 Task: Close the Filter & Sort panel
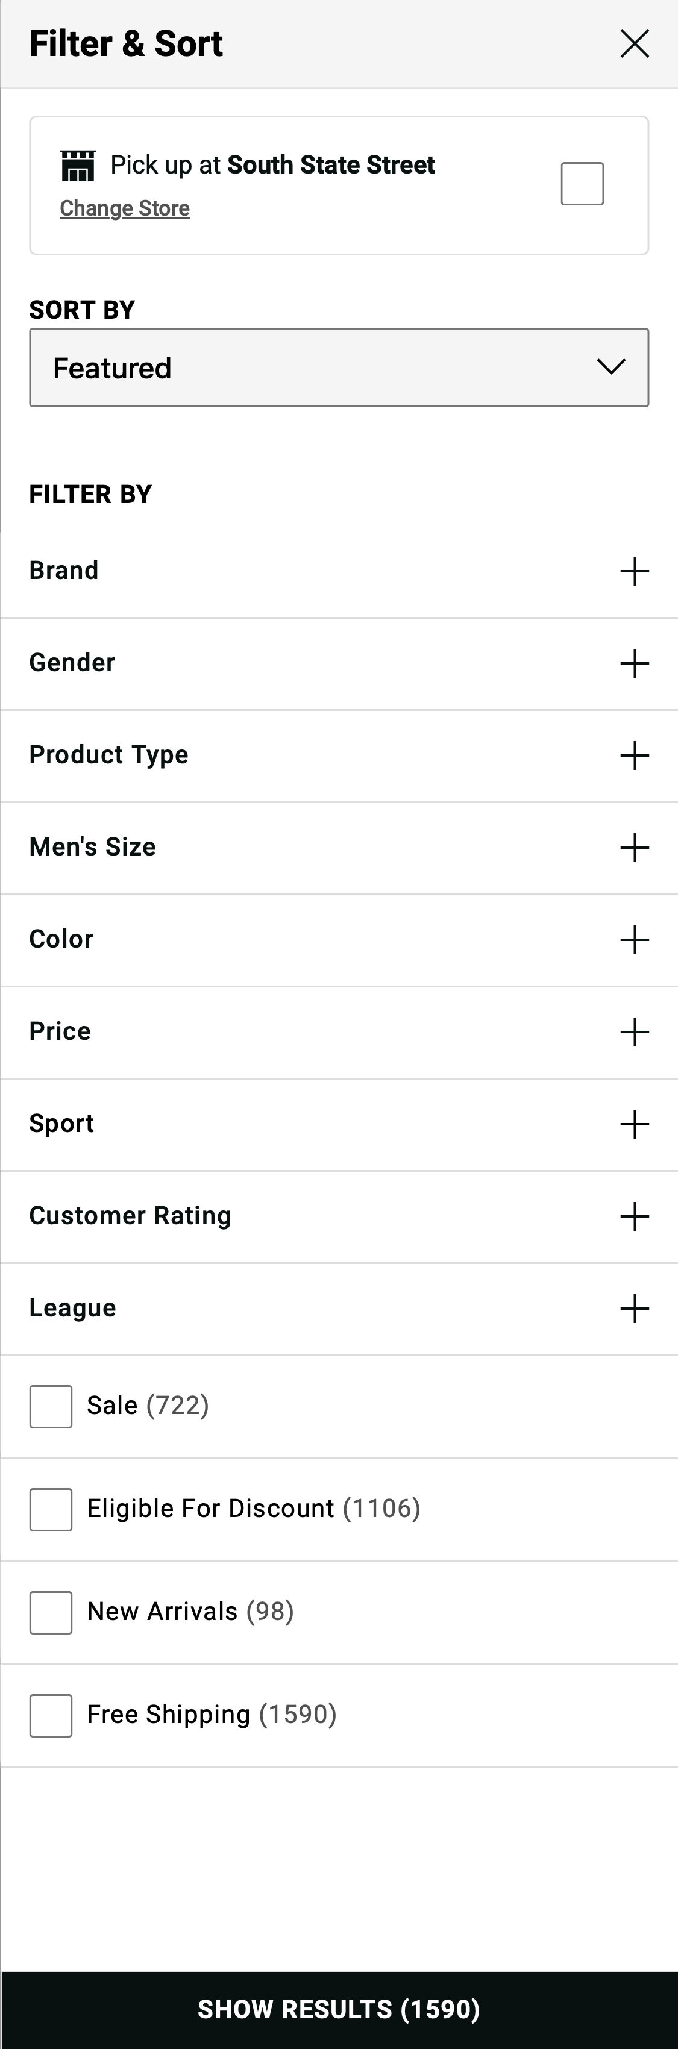634,44
